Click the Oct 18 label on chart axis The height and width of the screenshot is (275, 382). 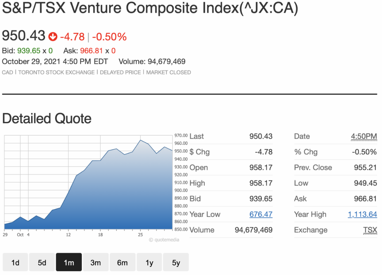[100, 235]
